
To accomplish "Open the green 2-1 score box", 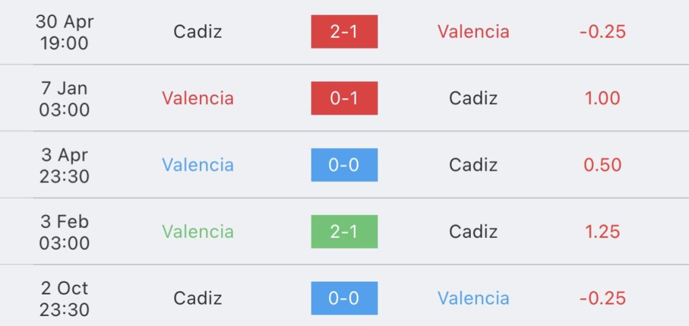I will coord(344,232).
